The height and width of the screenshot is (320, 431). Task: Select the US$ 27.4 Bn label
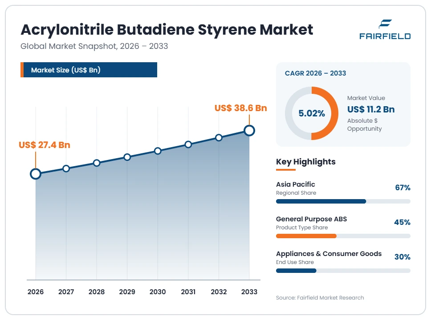pos(45,145)
